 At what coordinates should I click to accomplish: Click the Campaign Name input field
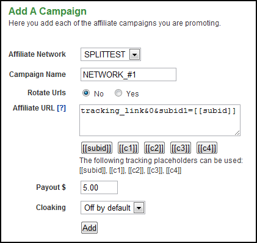[x=128, y=74]
